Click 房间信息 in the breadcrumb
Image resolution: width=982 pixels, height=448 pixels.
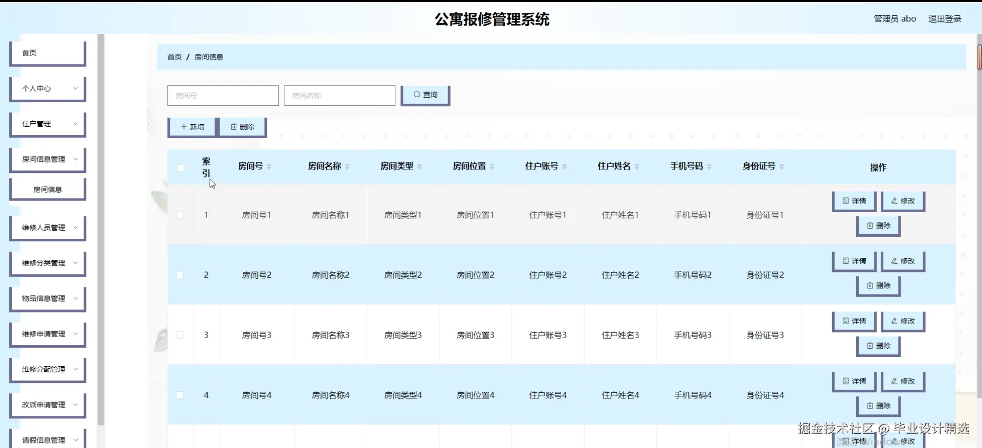coord(209,57)
